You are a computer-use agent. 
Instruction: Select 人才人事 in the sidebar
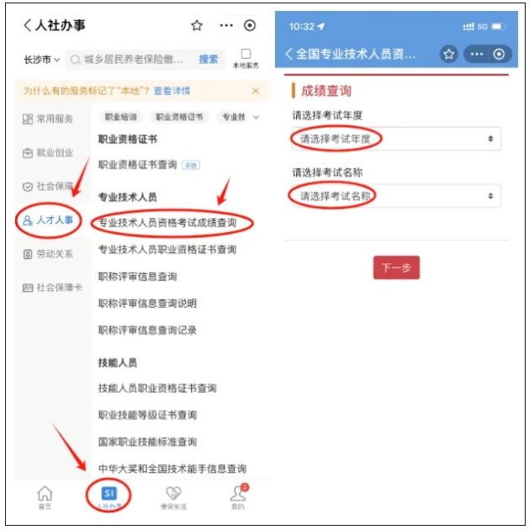click(48, 220)
